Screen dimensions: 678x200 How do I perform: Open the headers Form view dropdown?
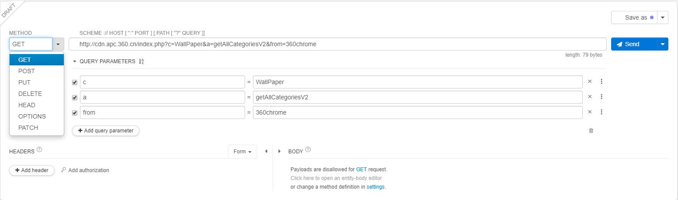pos(242,152)
